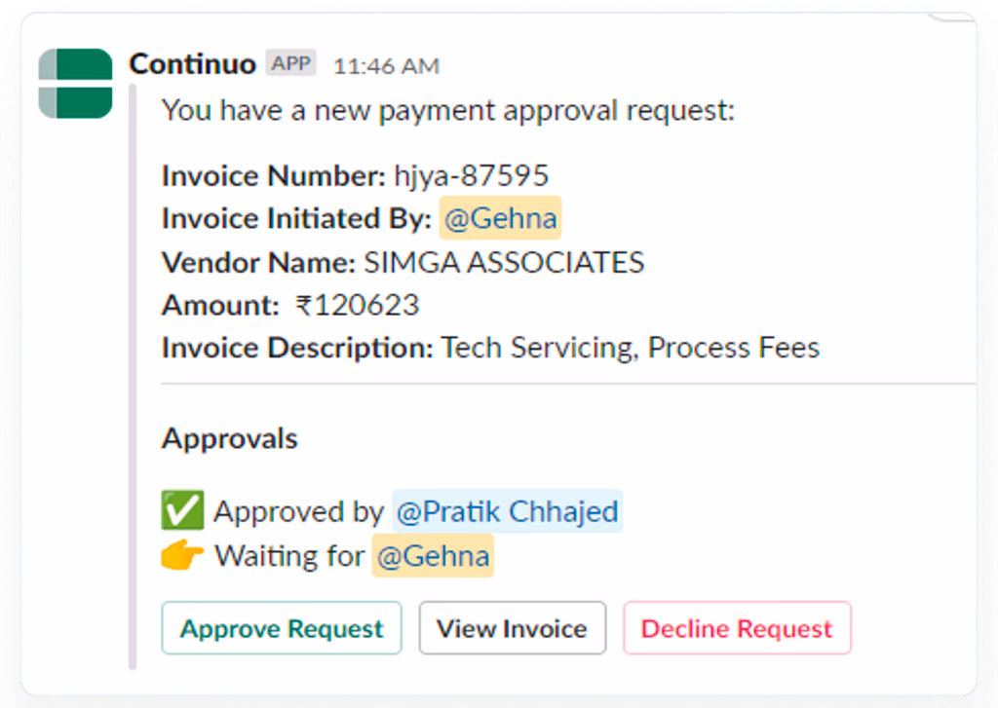This screenshot has width=998, height=708.
Task: Click @Gehna mention after Waiting for
Action: (x=433, y=556)
